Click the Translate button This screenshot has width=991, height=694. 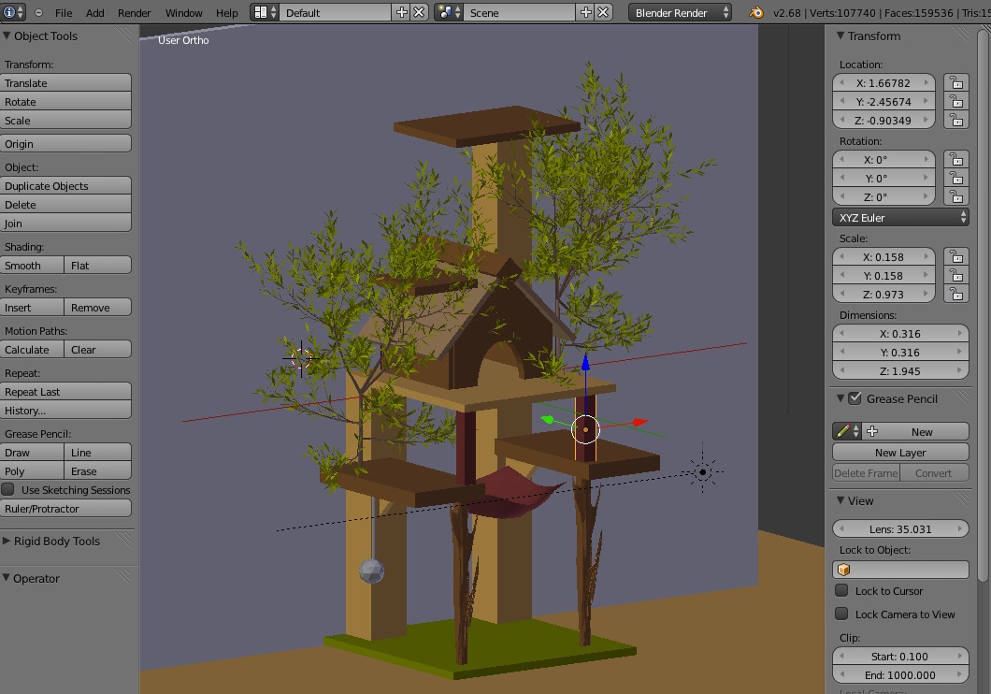pyautogui.click(x=65, y=83)
